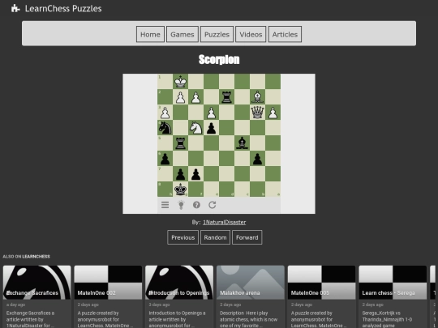Open the Exchange Sacrafices card thumbnail
The height and width of the screenshot is (328, 438).
tap(36, 283)
